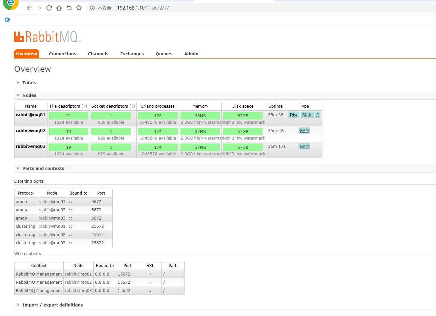This screenshot has width=436, height=316.
Task: Click clustering protocol cell for rabbit@mq02
Action: coord(25,234)
